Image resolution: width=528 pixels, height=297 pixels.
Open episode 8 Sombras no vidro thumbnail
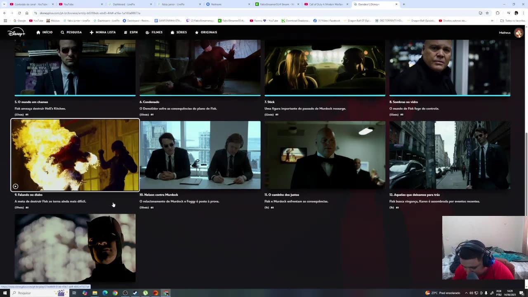(x=450, y=68)
